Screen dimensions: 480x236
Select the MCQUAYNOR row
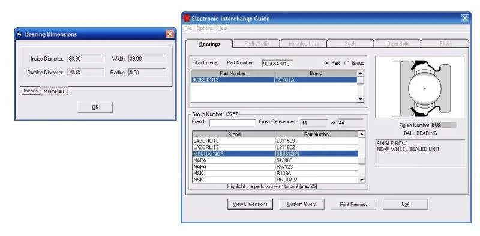tap(275, 154)
